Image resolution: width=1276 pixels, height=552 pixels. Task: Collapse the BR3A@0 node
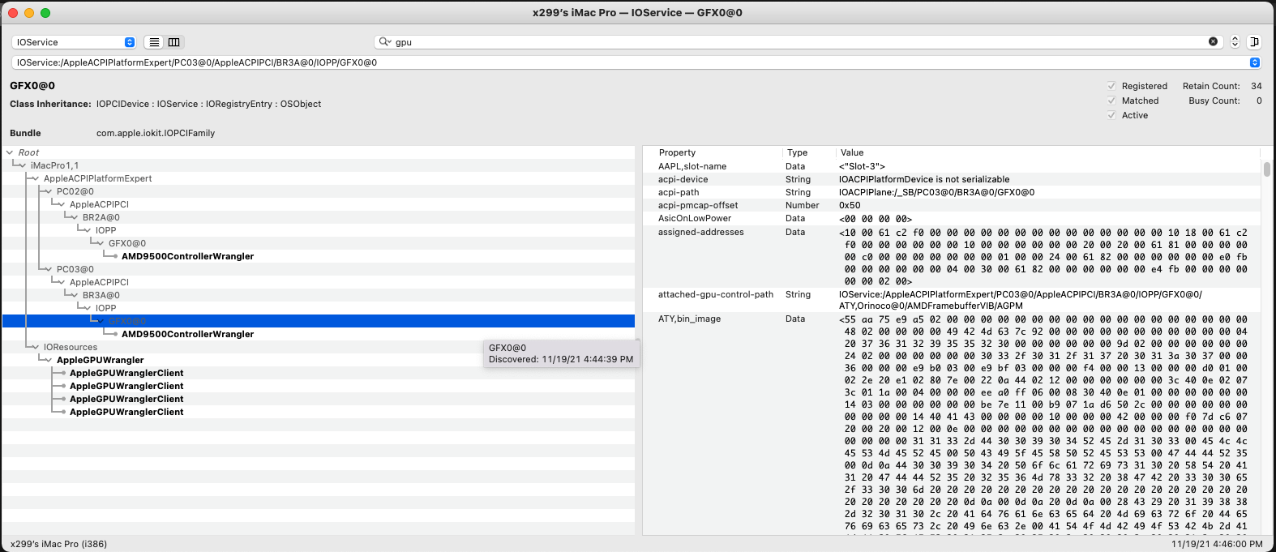(x=75, y=295)
